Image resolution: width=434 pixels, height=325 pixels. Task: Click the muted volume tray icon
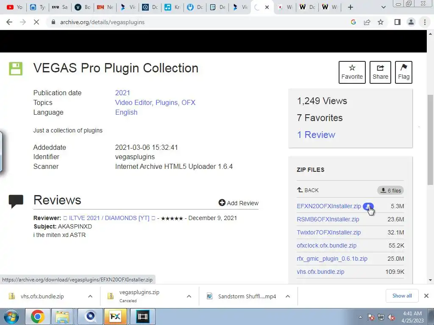point(391,317)
